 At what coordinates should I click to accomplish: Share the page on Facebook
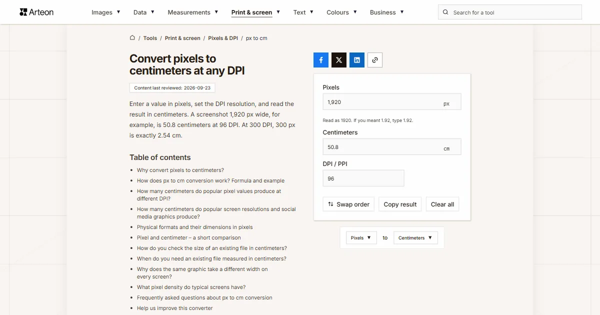click(x=321, y=60)
